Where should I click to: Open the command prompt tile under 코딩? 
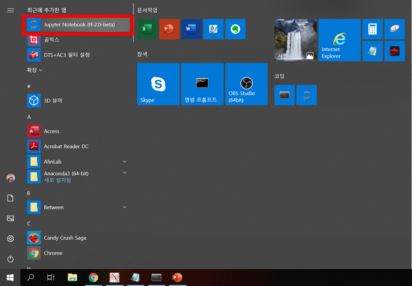[x=284, y=95]
